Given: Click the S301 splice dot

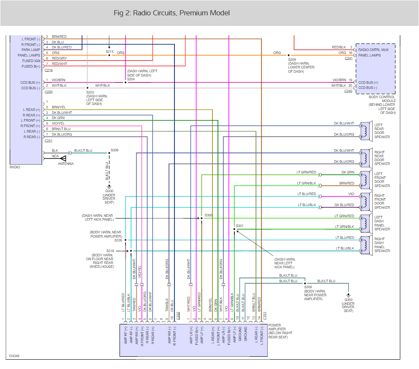Looking at the screenshot, I should (234, 230).
